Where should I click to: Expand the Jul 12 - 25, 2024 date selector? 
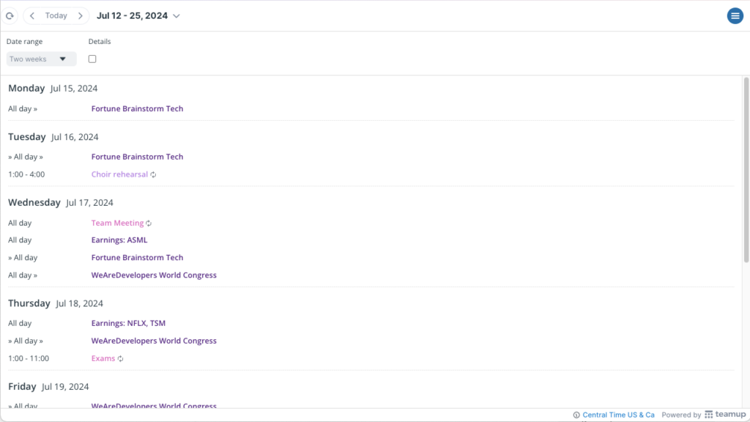pos(139,15)
